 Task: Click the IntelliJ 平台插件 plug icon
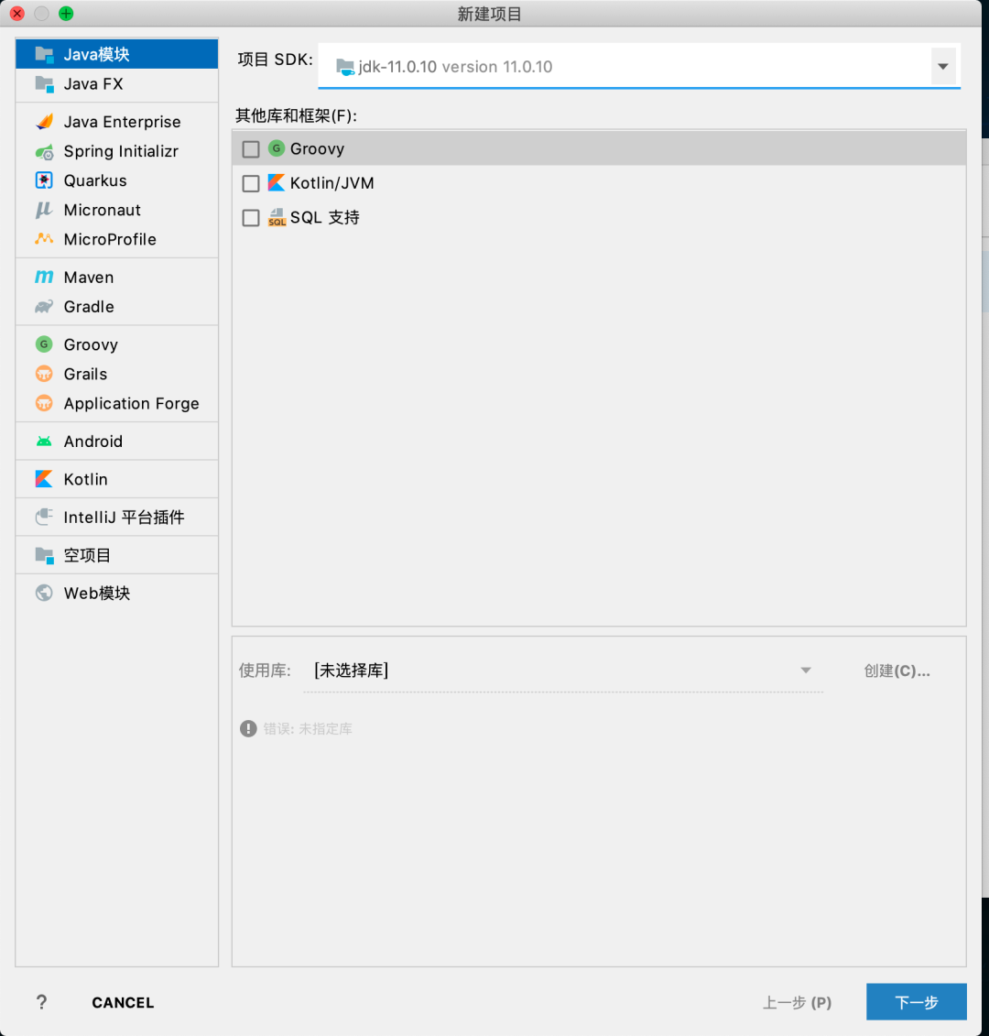(x=44, y=517)
